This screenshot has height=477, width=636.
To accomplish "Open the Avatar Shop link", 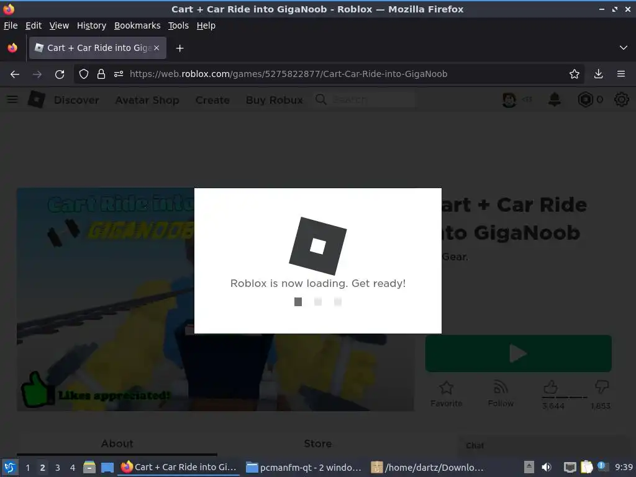I will tap(147, 100).
